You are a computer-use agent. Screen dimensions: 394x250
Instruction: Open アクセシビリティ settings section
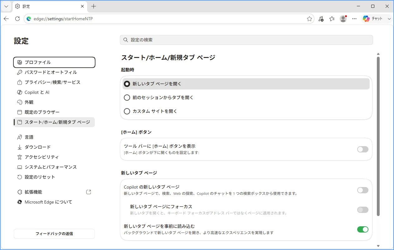point(54,157)
